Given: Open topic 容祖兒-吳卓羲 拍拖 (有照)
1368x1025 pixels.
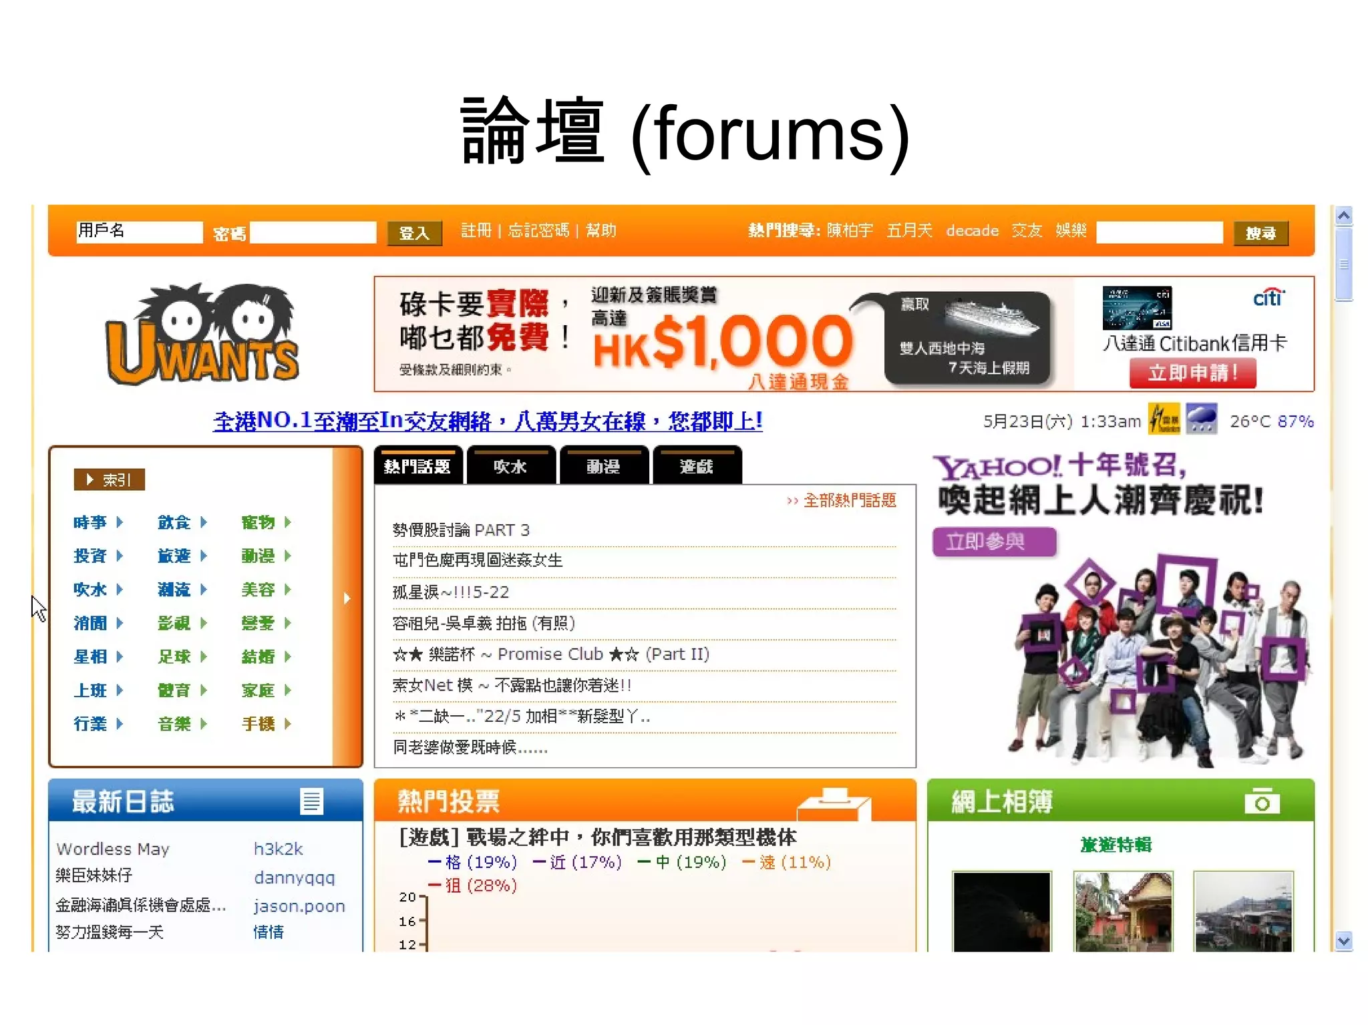Looking at the screenshot, I should tap(484, 624).
